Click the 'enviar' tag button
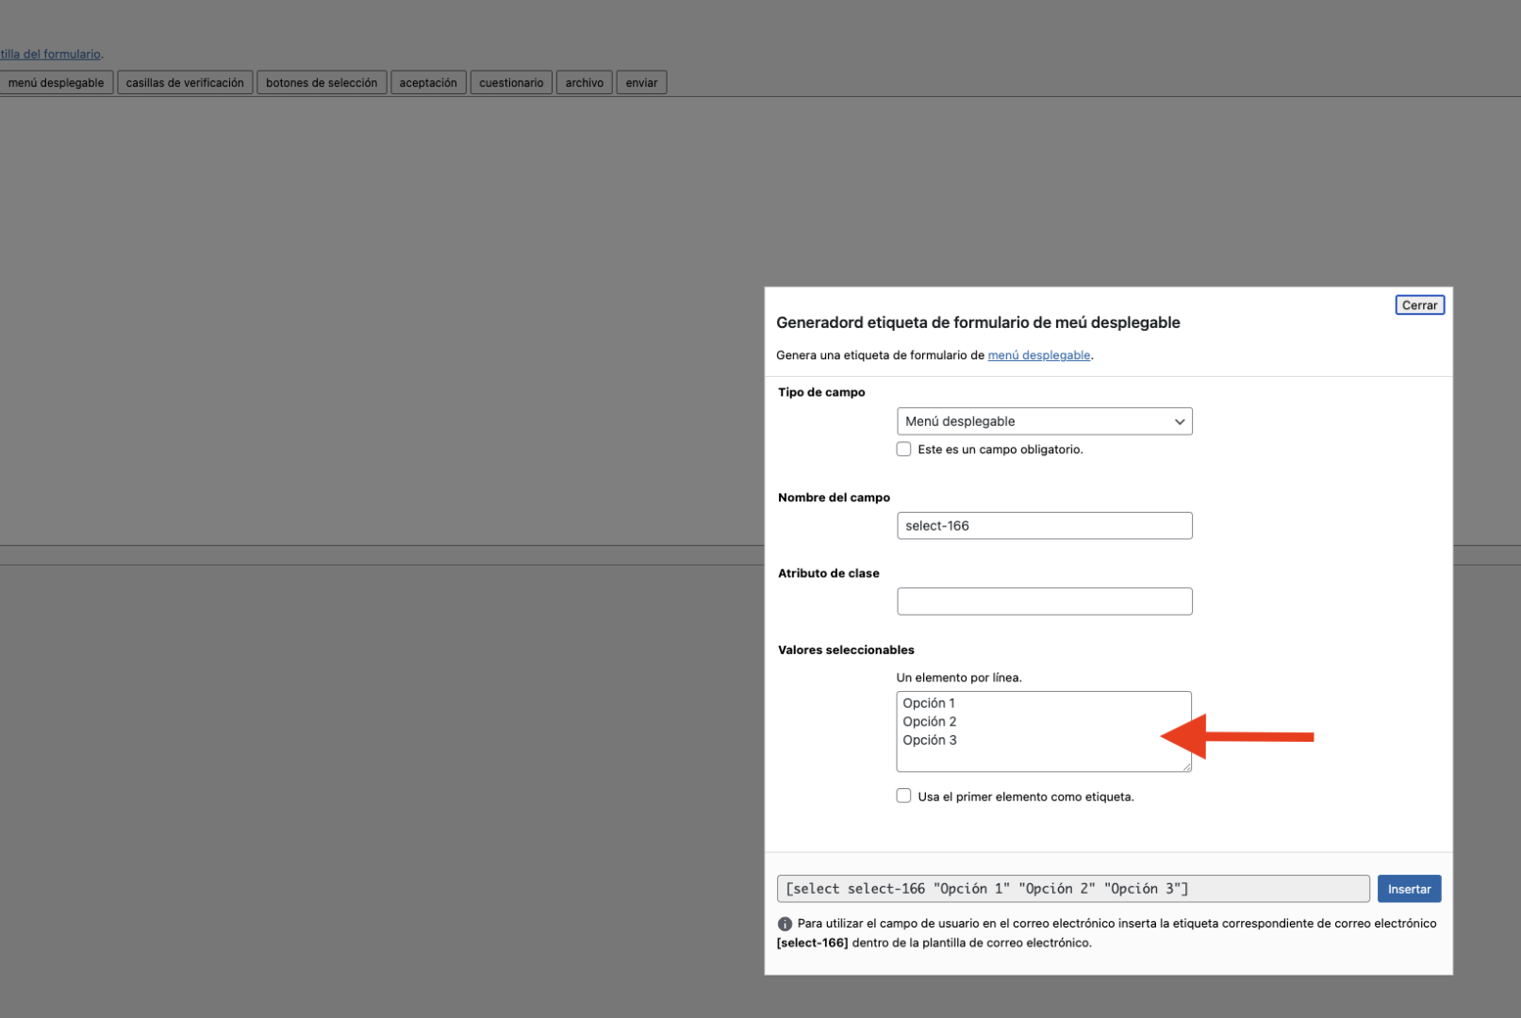1521x1018 pixels. (x=641, y=83)
